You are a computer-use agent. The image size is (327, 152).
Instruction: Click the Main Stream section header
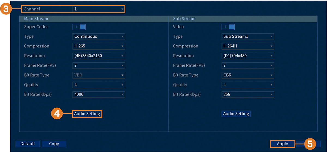94,19
